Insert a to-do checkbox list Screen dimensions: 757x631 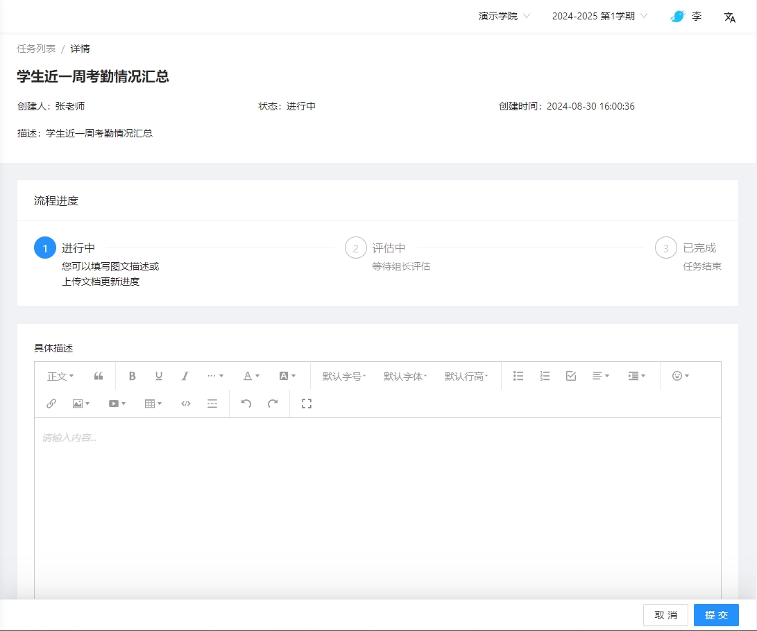coord(571,376)
